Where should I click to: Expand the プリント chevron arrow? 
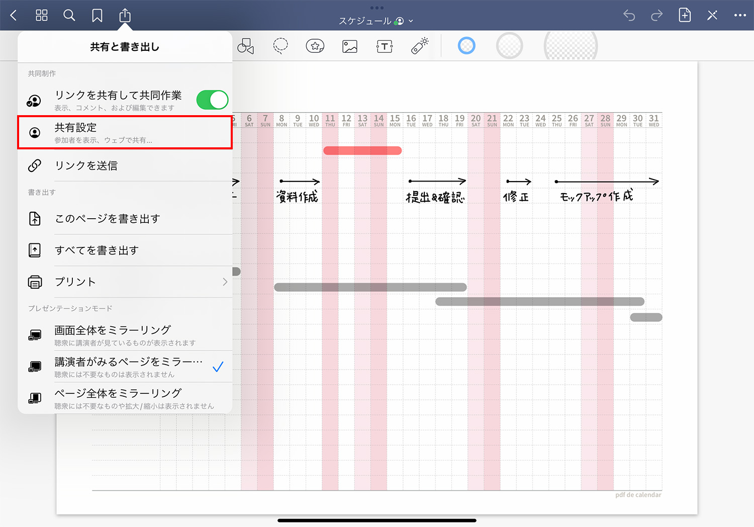[x=225, y=282]
